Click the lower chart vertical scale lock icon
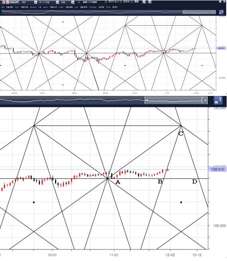The image size is (227, 261). tap(218, 100)
